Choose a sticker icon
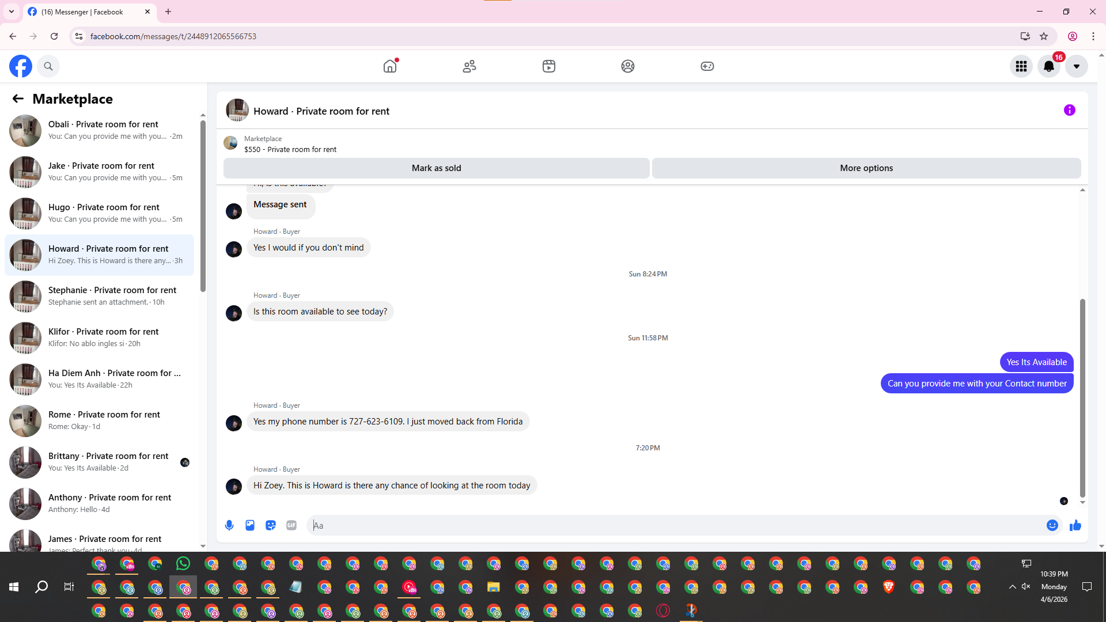This screenshot has width=1106, height=622. [x=271, y=525]
